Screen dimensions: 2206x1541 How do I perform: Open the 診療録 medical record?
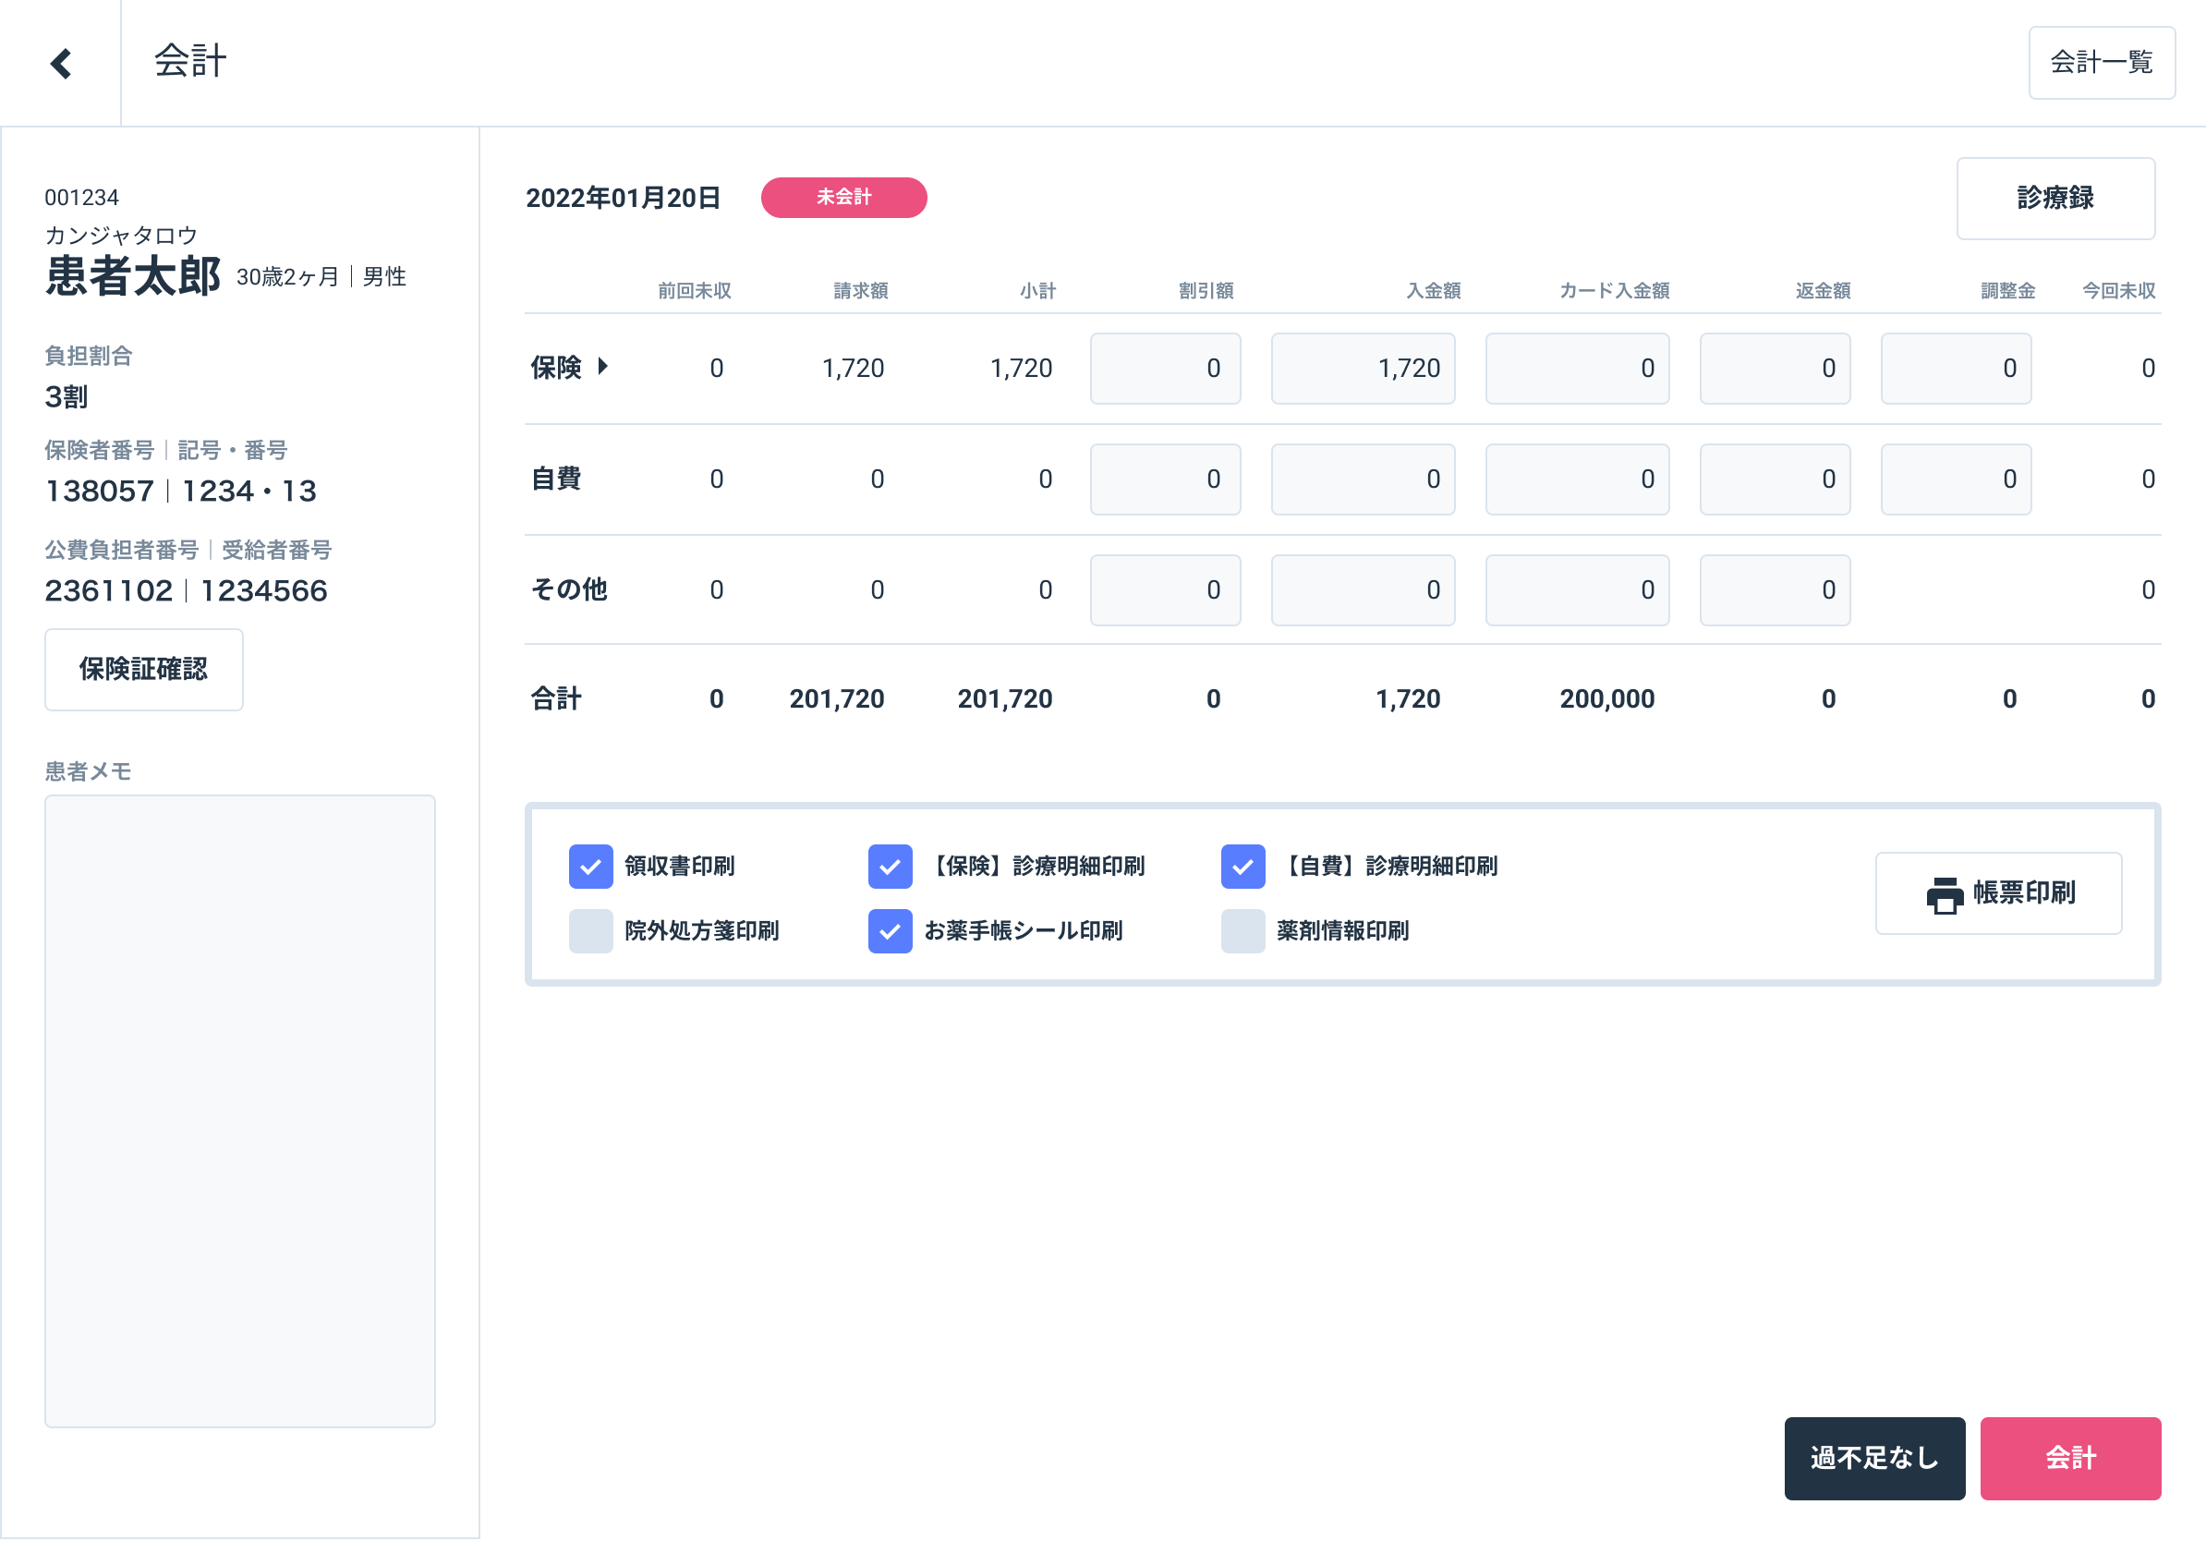click(2054, 198)
